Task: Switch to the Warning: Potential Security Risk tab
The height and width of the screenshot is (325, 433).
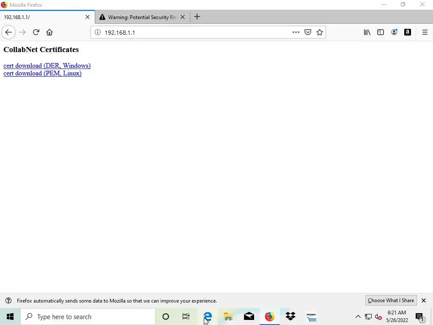Action: (x=143, y=17)
